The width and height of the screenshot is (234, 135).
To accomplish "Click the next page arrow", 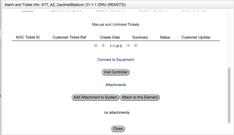I will [x=128, y=46].
